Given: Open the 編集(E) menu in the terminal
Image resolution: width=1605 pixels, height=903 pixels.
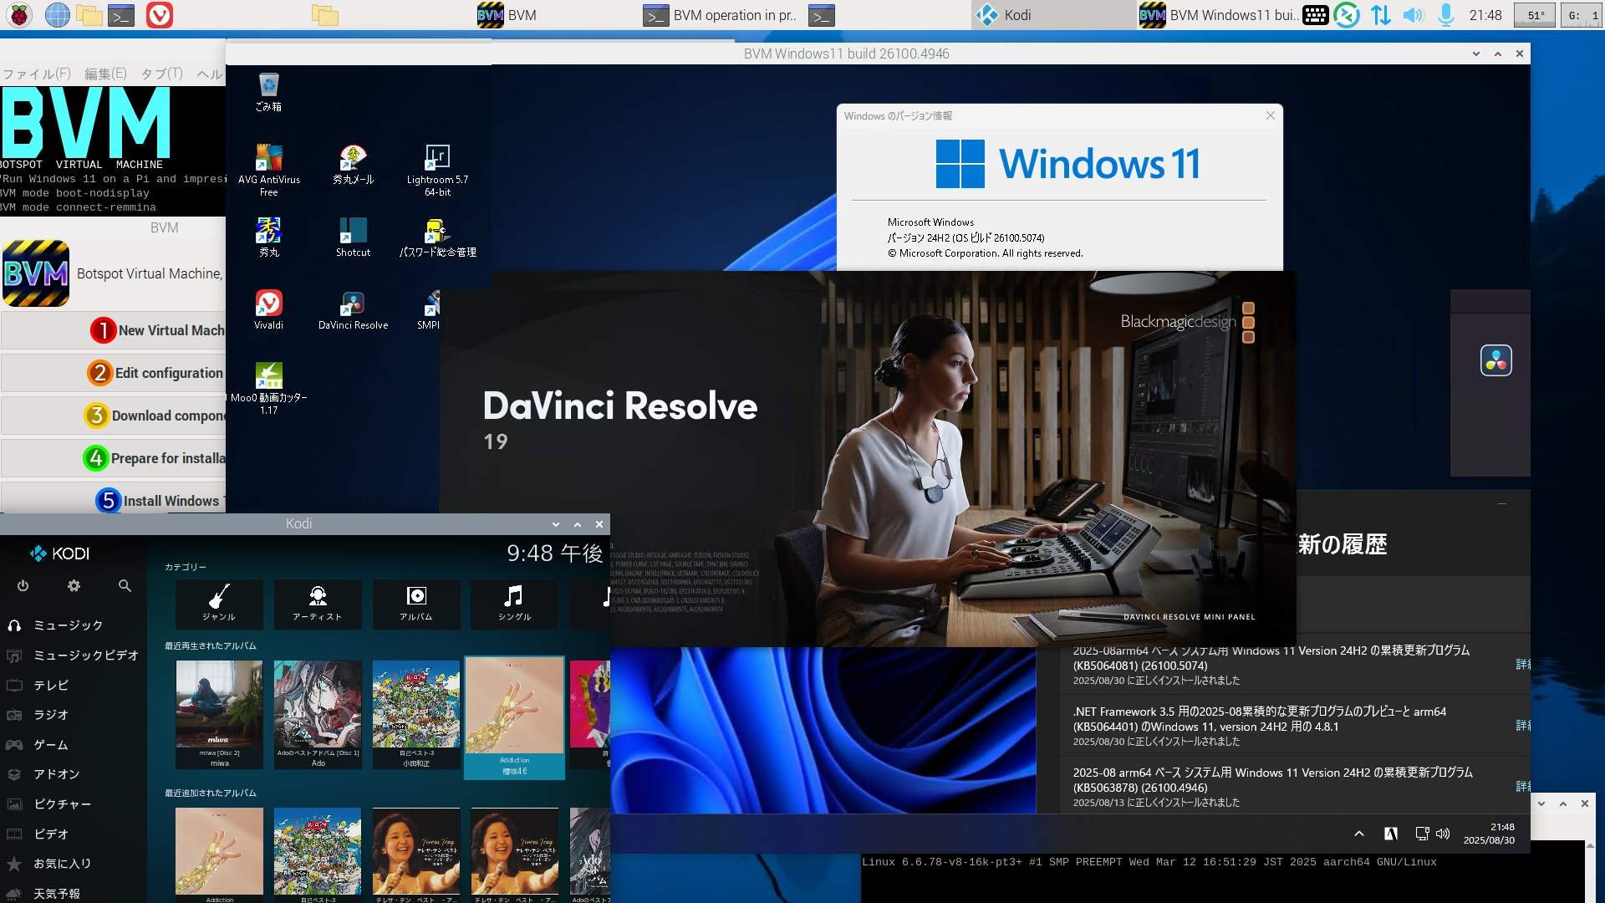Looking at the screenshot, I should coord(105,74).
